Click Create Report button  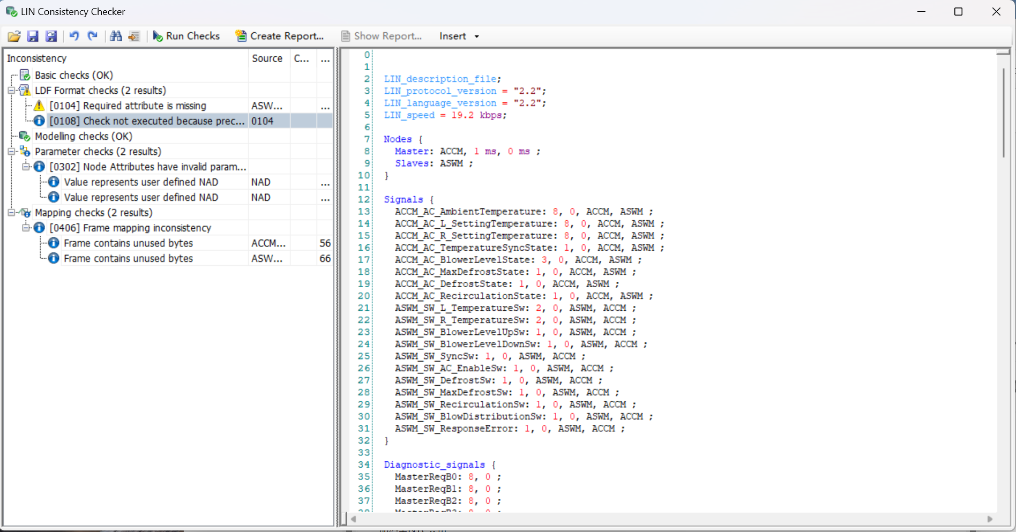(x=280, y=36)
